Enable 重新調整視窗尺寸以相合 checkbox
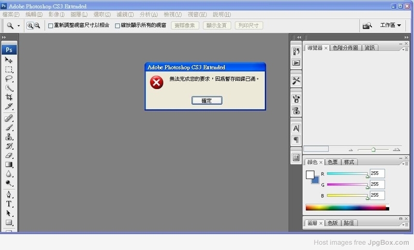The image size is (414, 250). pos(51,25)
